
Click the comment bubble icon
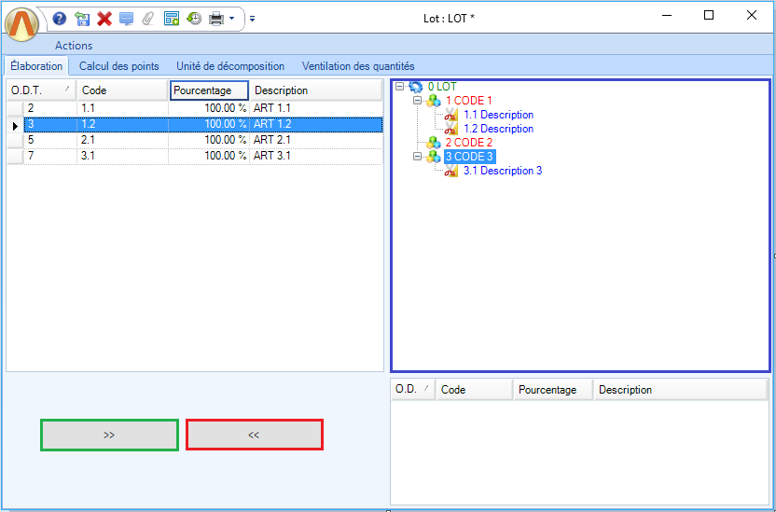(126, 18)
